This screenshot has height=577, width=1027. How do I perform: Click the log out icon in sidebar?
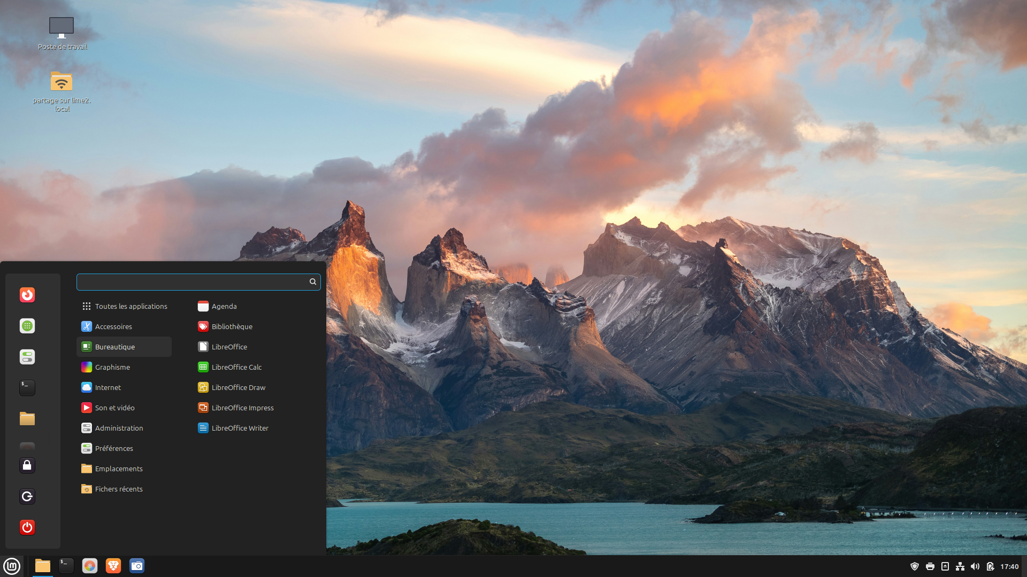pos(27,496)
